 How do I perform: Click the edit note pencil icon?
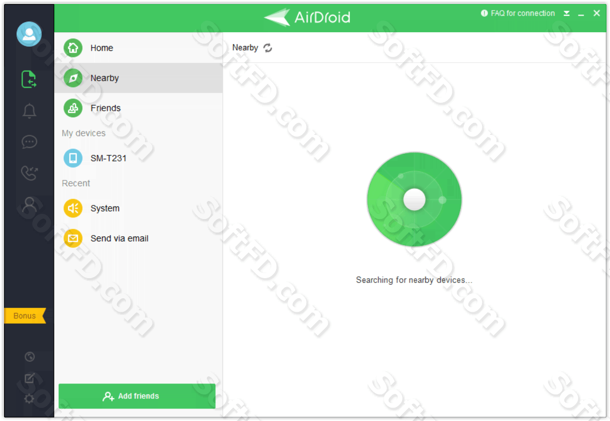coord(29,378)
